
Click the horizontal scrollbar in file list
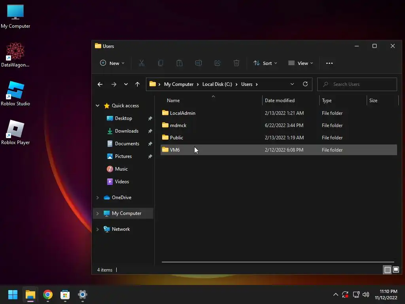point(278,262)
